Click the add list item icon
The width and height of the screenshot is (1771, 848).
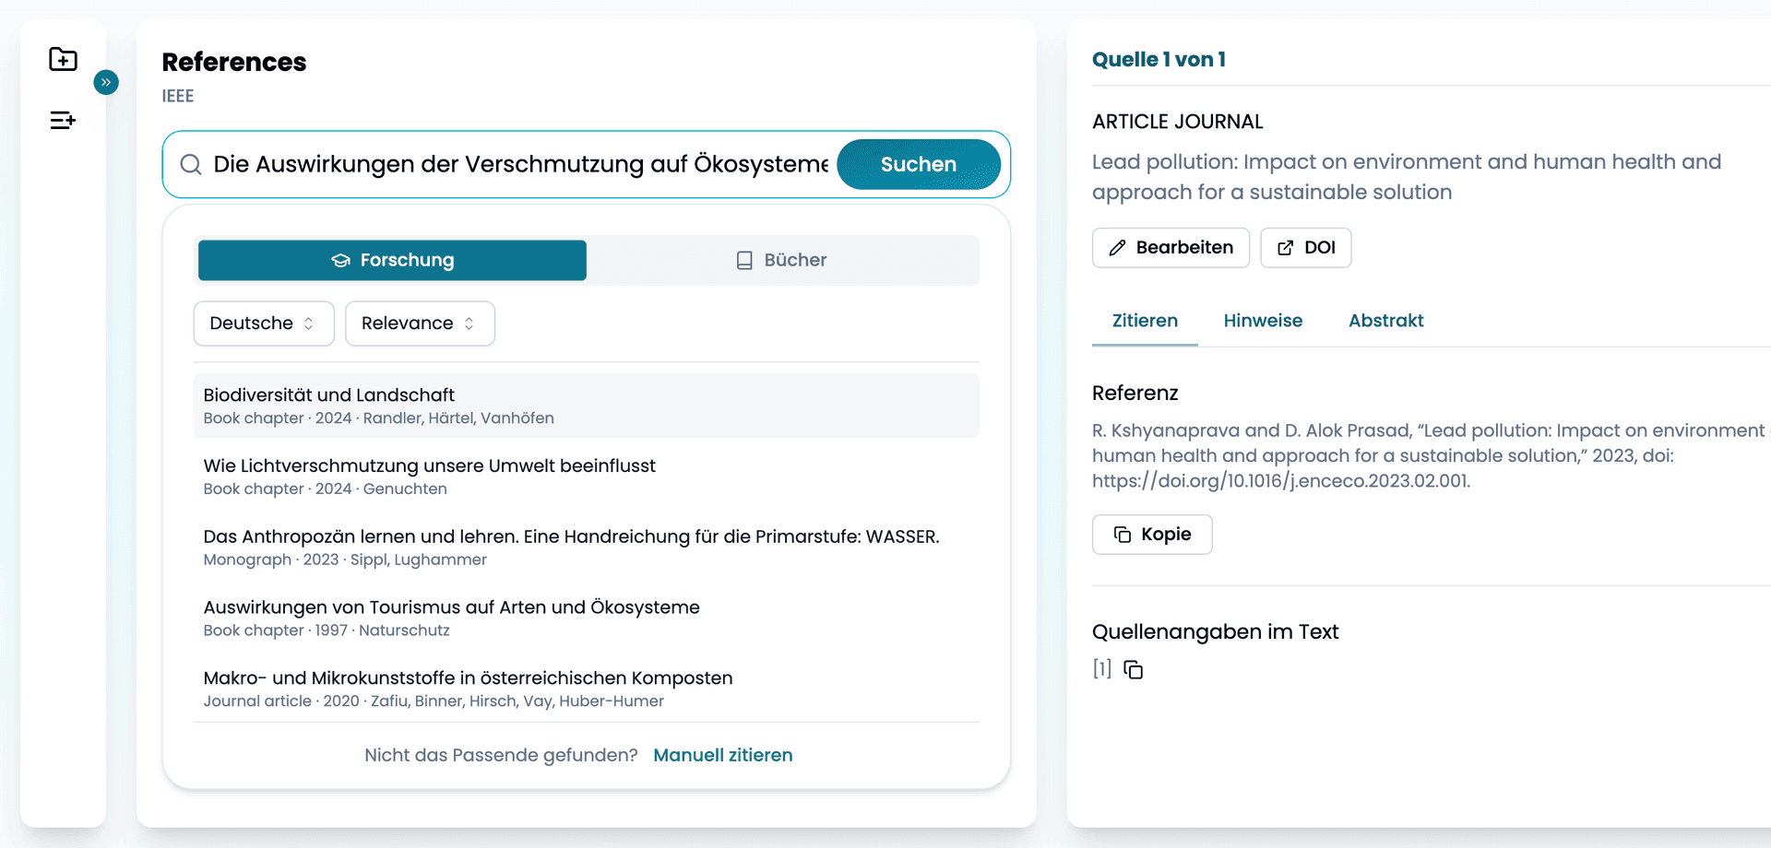(63, 120)
